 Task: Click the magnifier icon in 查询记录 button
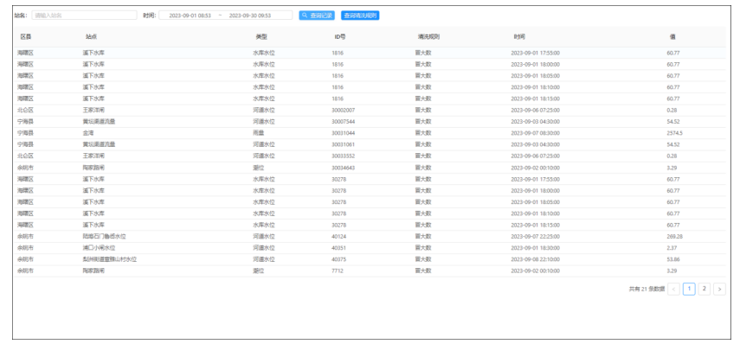click(305, 16)
